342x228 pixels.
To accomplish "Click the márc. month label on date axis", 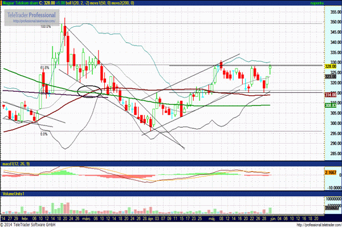I will click(87, 218).
